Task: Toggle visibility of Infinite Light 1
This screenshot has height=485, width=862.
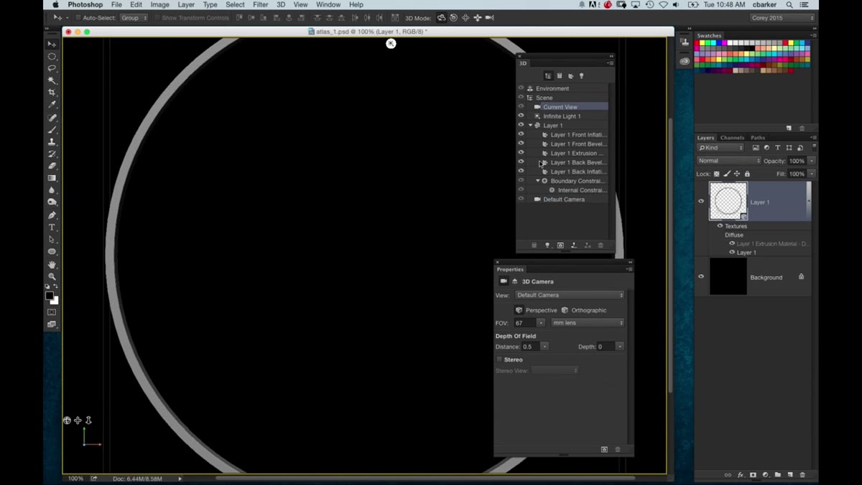Action: click(522, 116)
